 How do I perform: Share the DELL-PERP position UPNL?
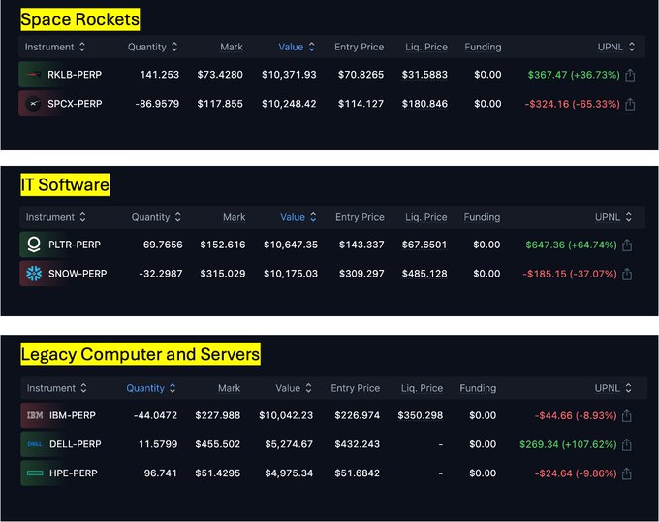(627, 444)
